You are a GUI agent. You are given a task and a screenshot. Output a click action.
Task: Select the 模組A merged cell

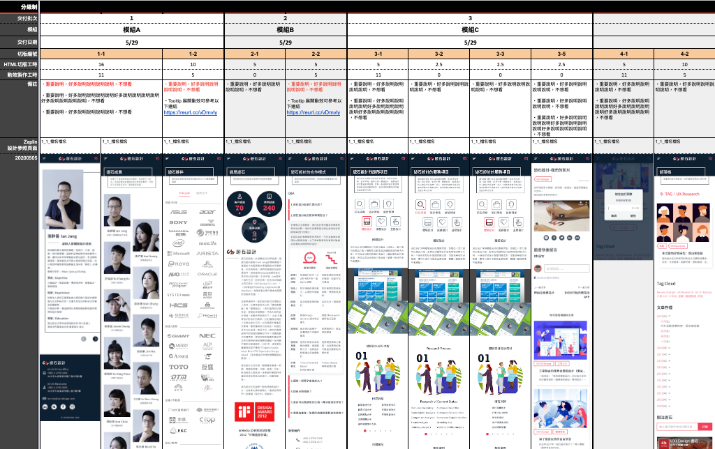[x=132, y=29]
